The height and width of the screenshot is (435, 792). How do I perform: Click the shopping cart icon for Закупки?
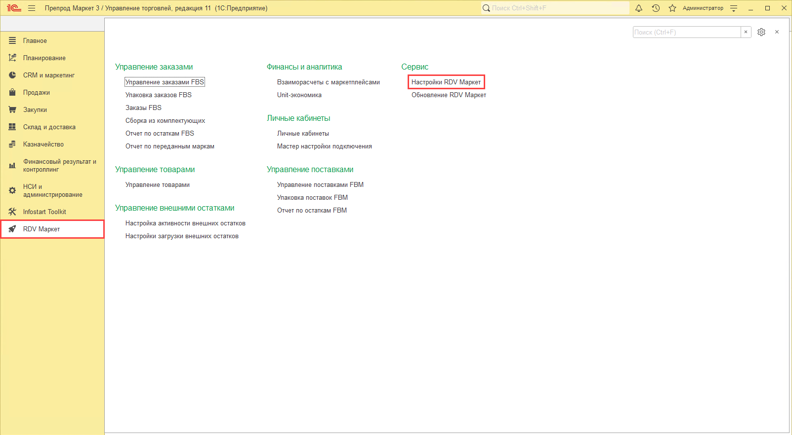pos(12,109)
